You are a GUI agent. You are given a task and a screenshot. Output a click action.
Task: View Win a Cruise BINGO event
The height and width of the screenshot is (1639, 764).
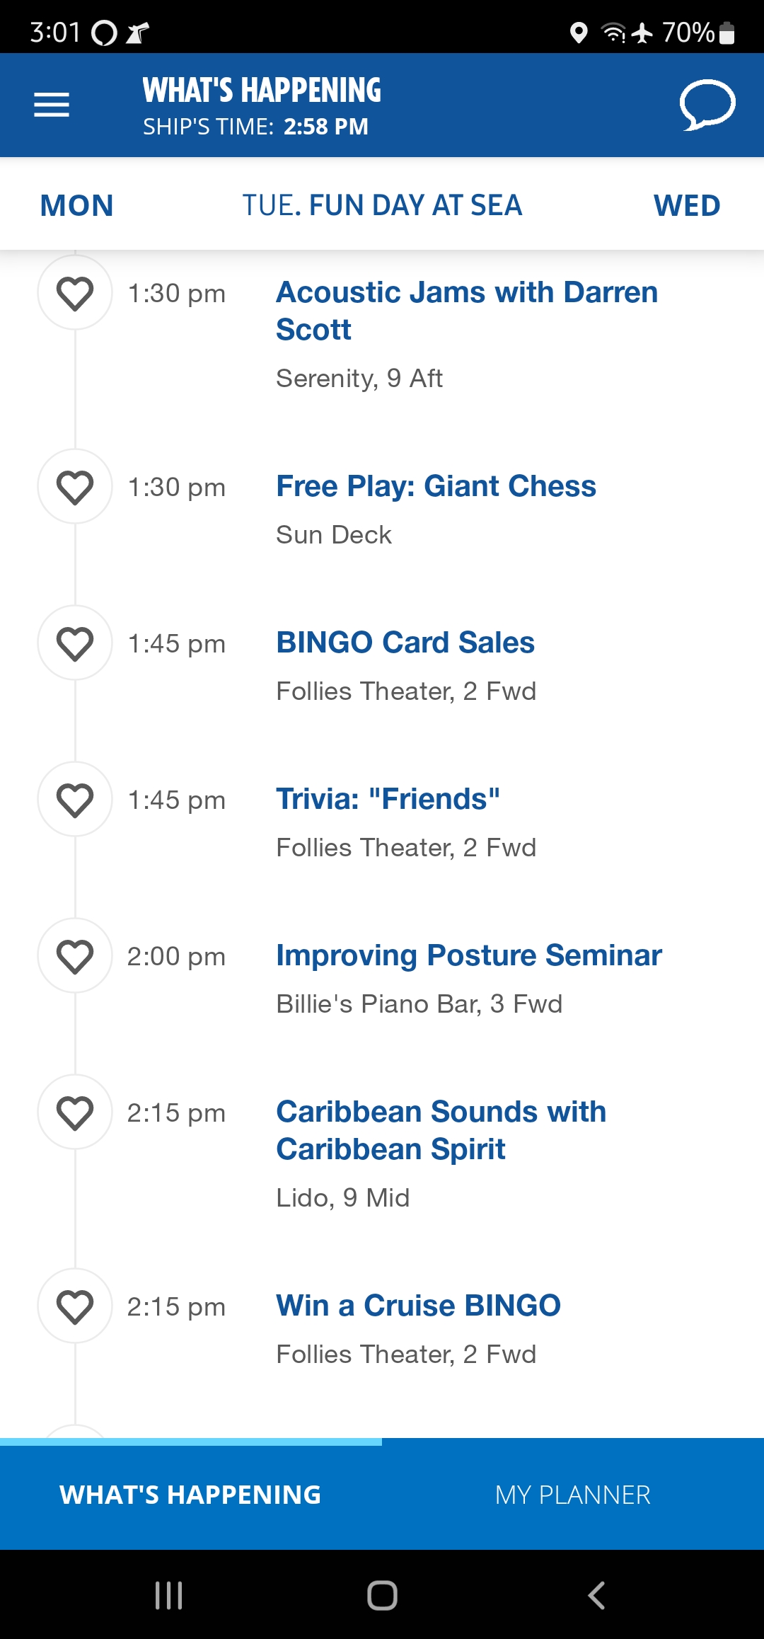click(418, 1306)
